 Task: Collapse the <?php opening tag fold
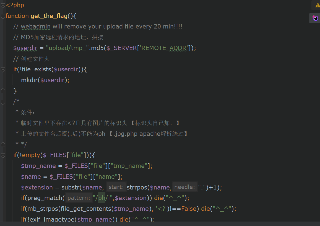click(3, 5)
